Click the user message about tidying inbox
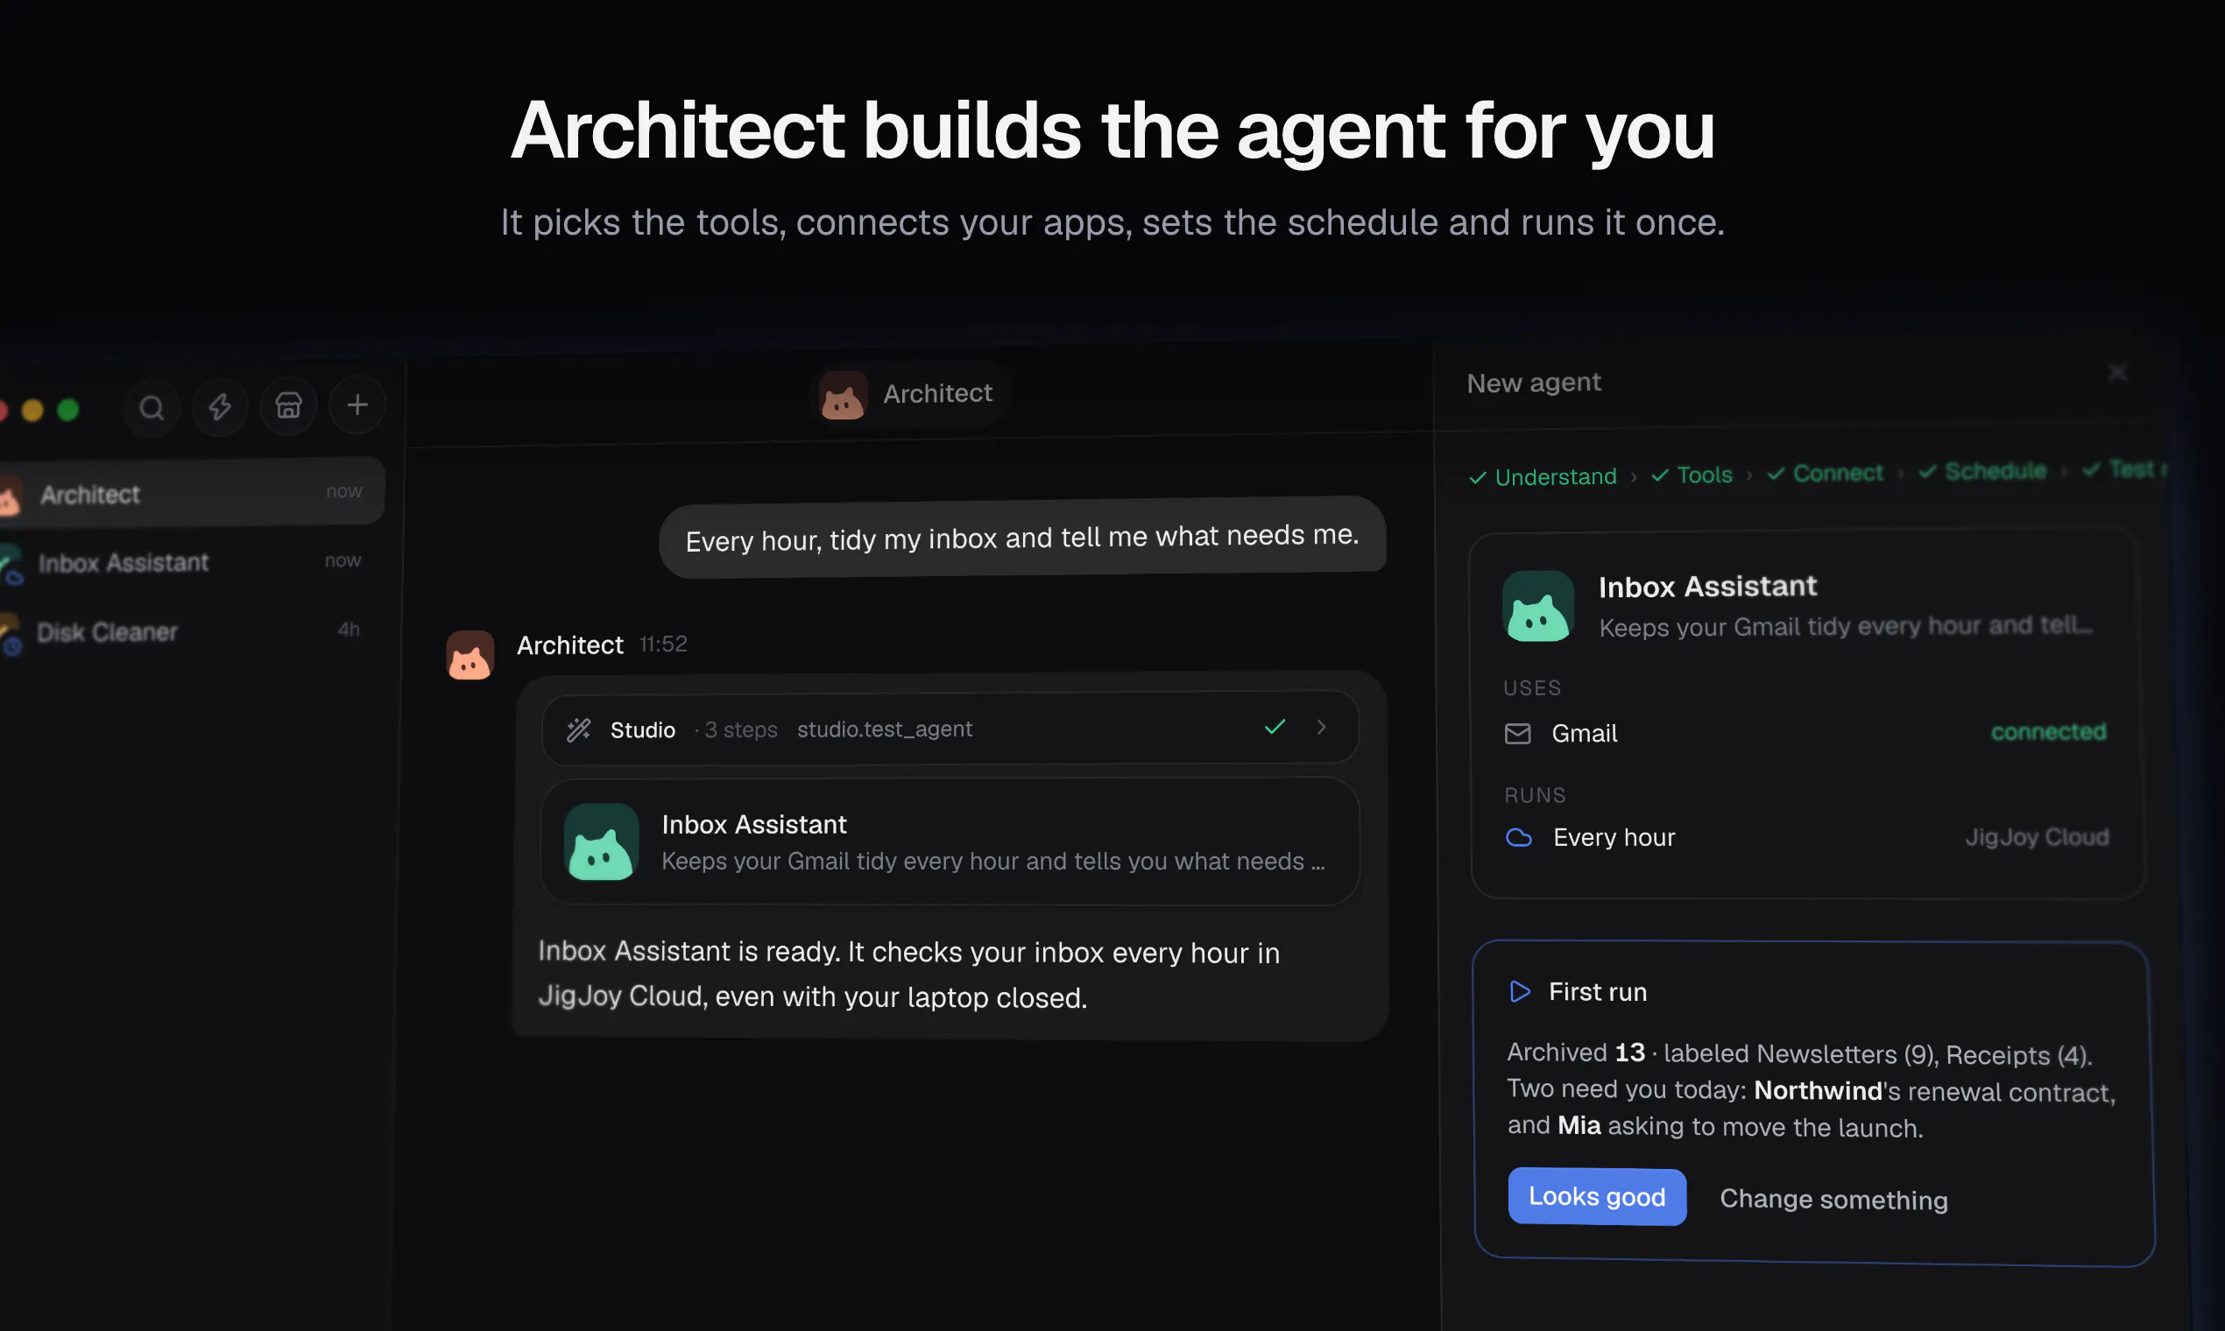Viewport: 2225px width, 1331px height. point(1022,538)
